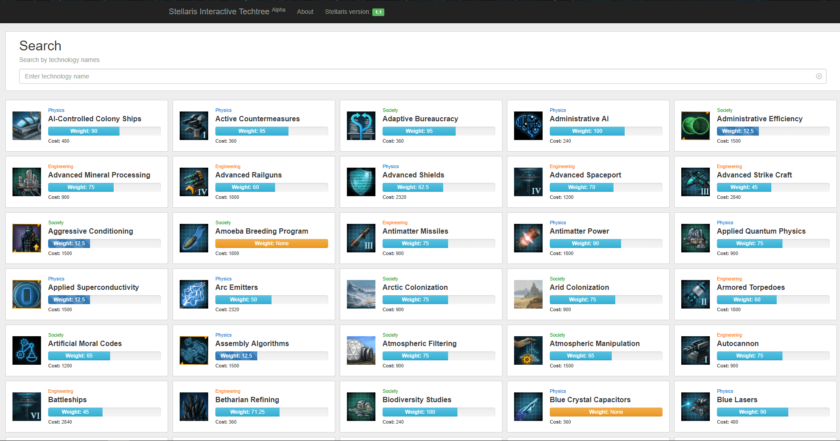
Task: Click the Search heading
Action: pos(40,46)
